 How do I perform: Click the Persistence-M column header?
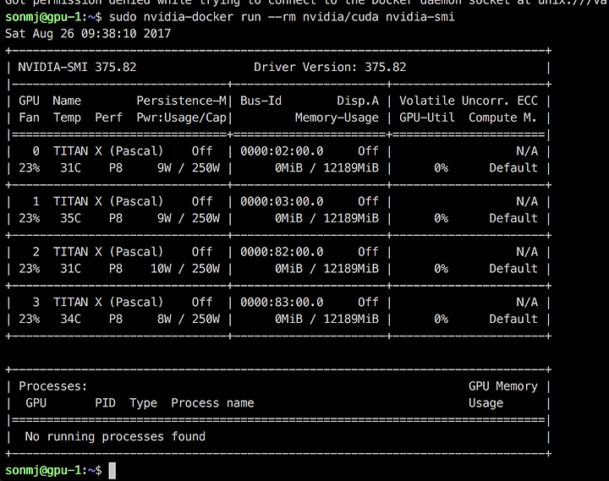181,101
